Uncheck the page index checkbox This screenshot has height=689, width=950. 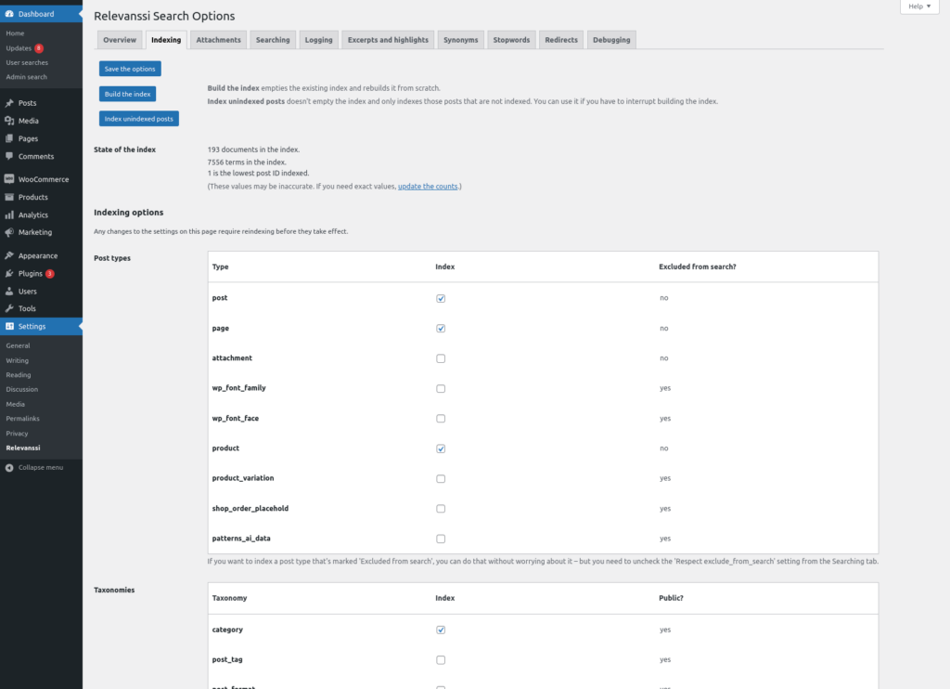441,328
